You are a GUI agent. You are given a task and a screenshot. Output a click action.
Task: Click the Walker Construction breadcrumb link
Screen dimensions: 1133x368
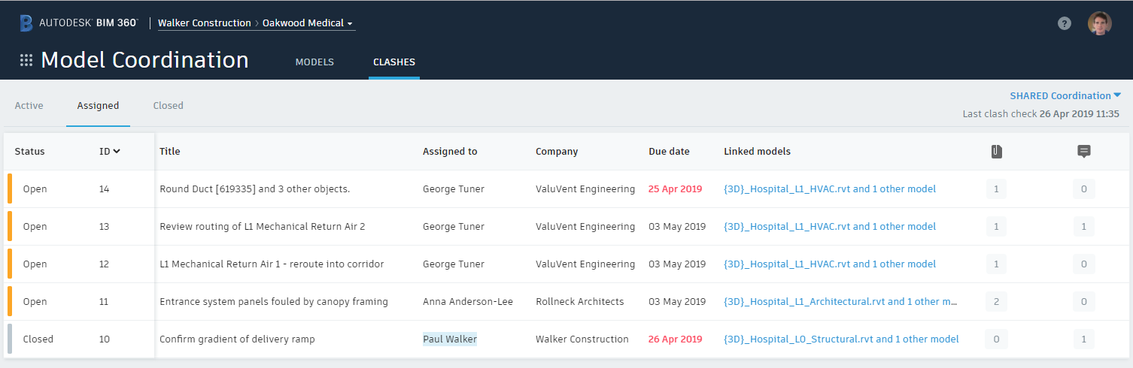coord(205,23)
